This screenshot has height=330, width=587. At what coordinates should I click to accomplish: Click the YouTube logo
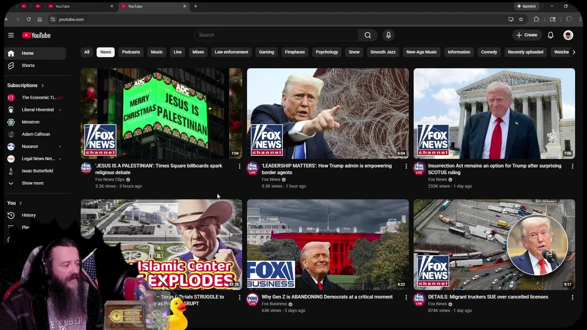(x=36, y=35)
